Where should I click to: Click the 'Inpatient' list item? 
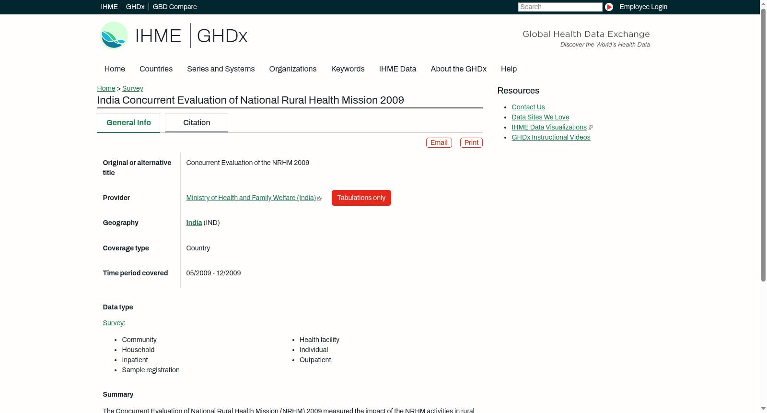[135, 360]
